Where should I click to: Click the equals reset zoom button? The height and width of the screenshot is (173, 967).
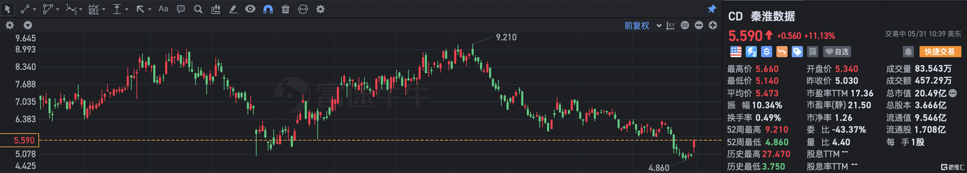pyautogui.click(x=685, y=25)
